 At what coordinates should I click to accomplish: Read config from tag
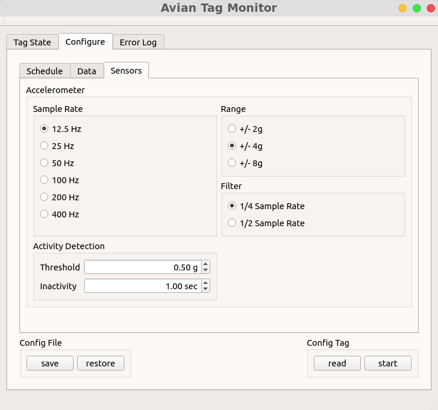pos(337,363)
